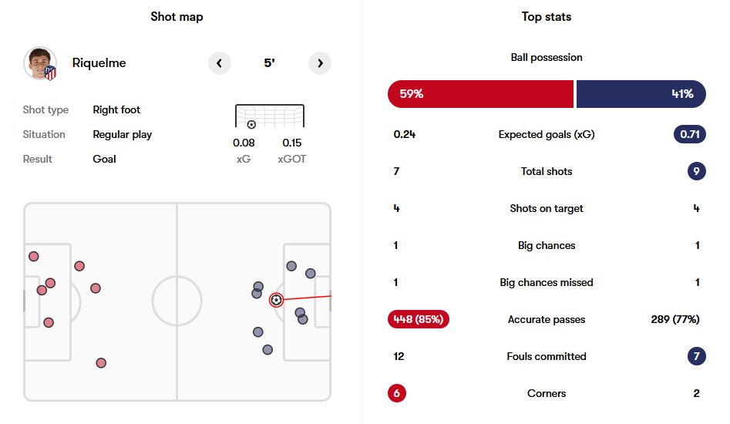Select the red shot dot nearest the bottom touchline
The width and height of the screenshot is (730, 424).
point(101,363)
